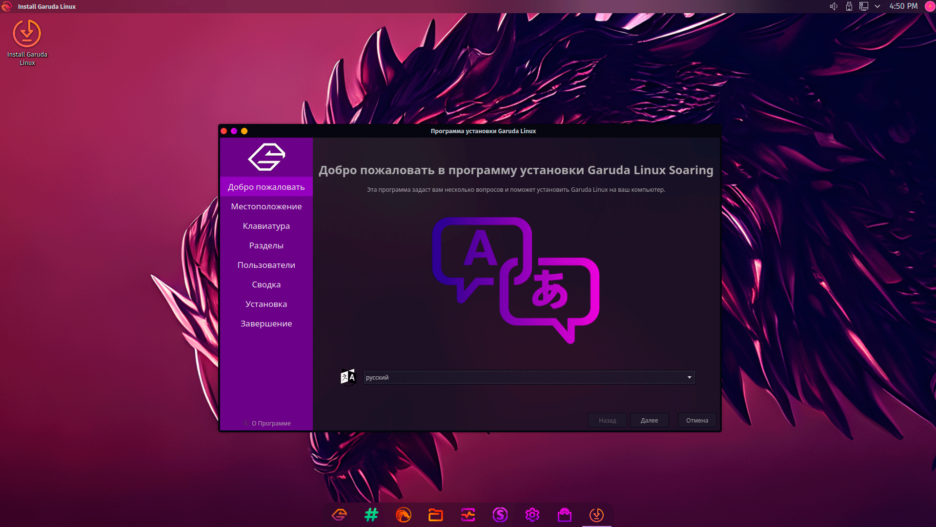Click the Назад button
936x527 pixels.
(x=608, y=420)
